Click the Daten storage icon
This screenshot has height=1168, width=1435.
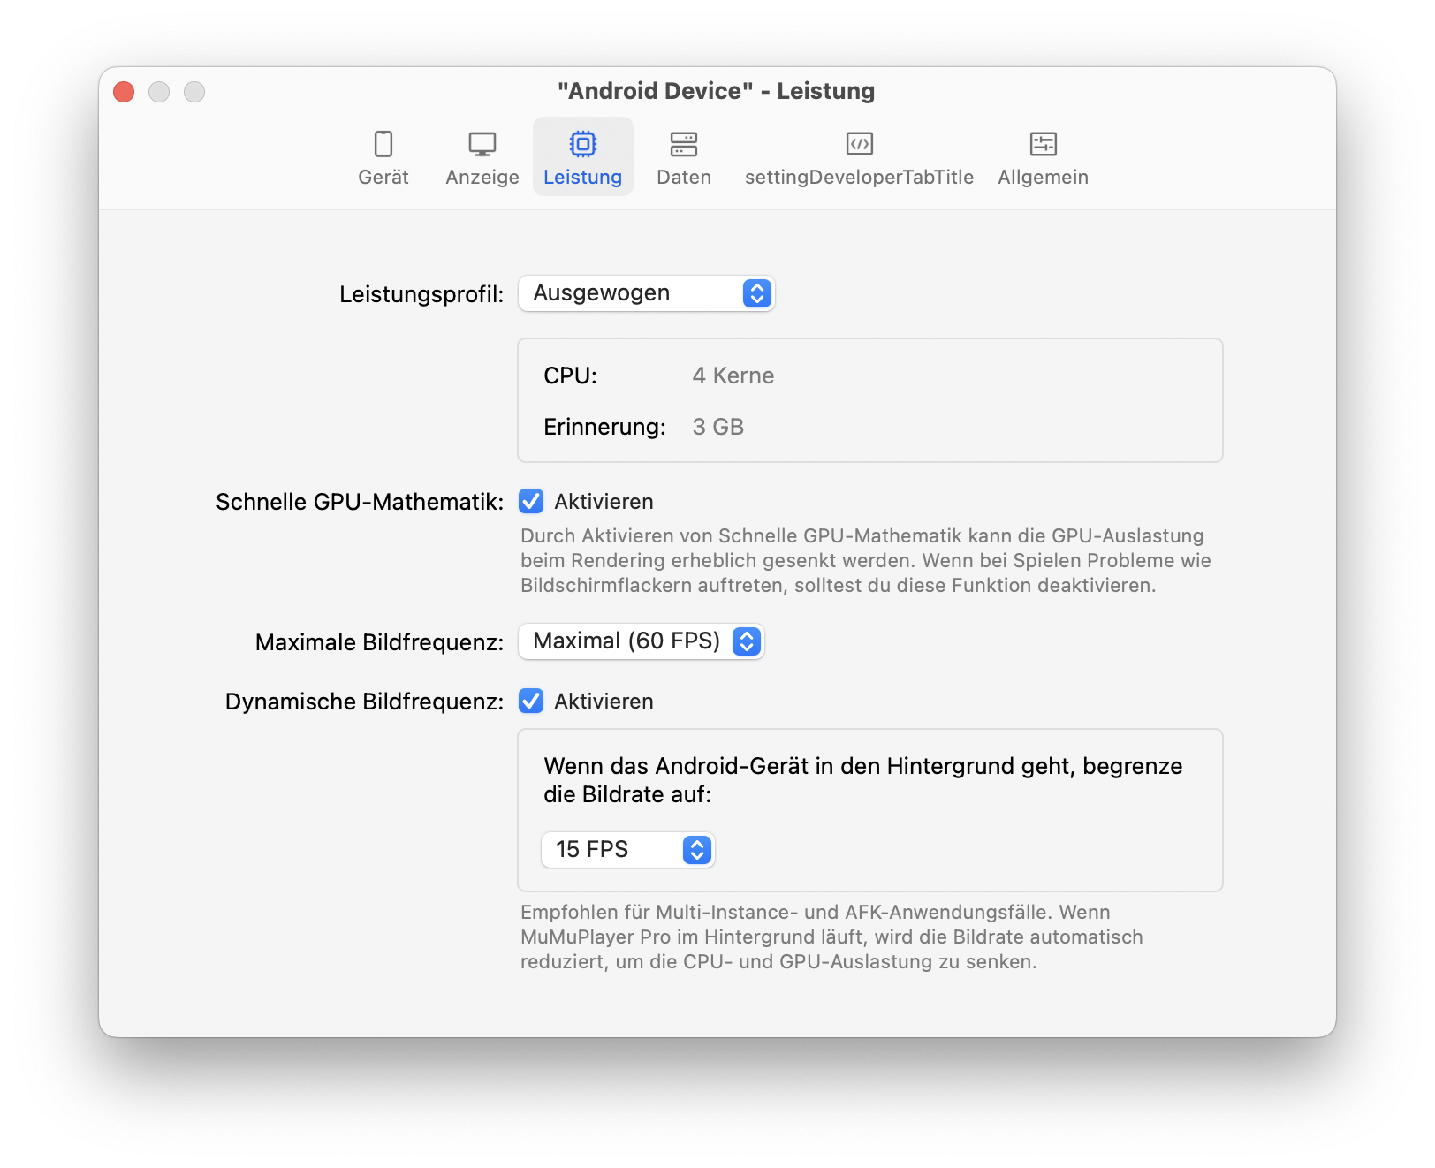click(x=683, y=144)
